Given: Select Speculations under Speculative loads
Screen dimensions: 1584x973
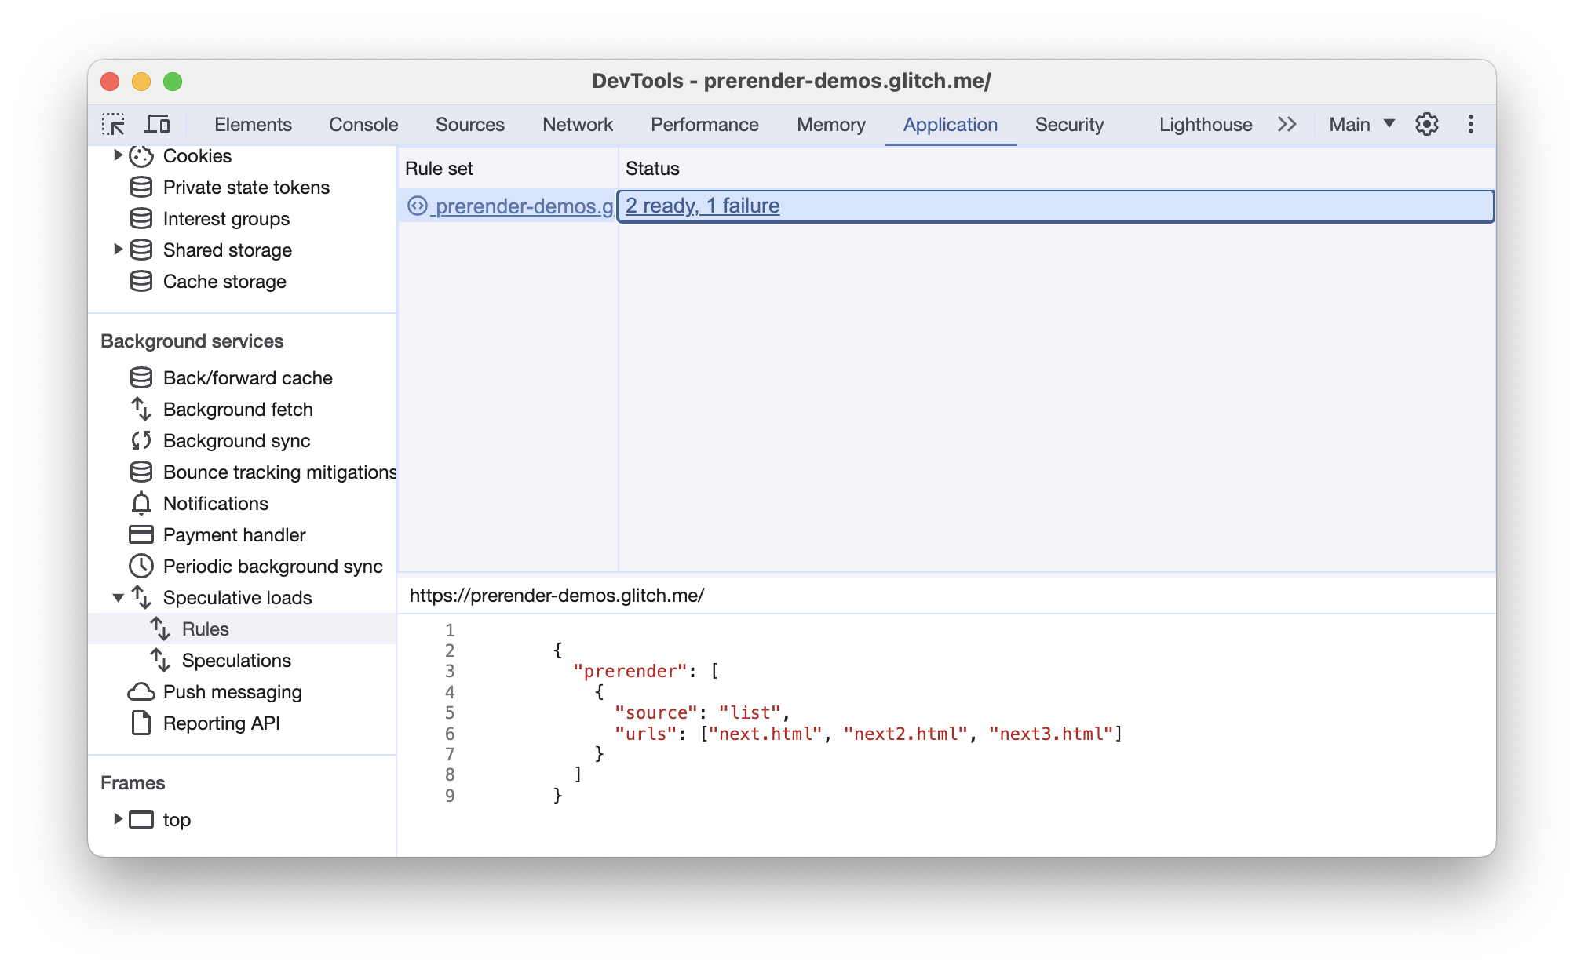Looking at the screenshot, I should point(238,658).
